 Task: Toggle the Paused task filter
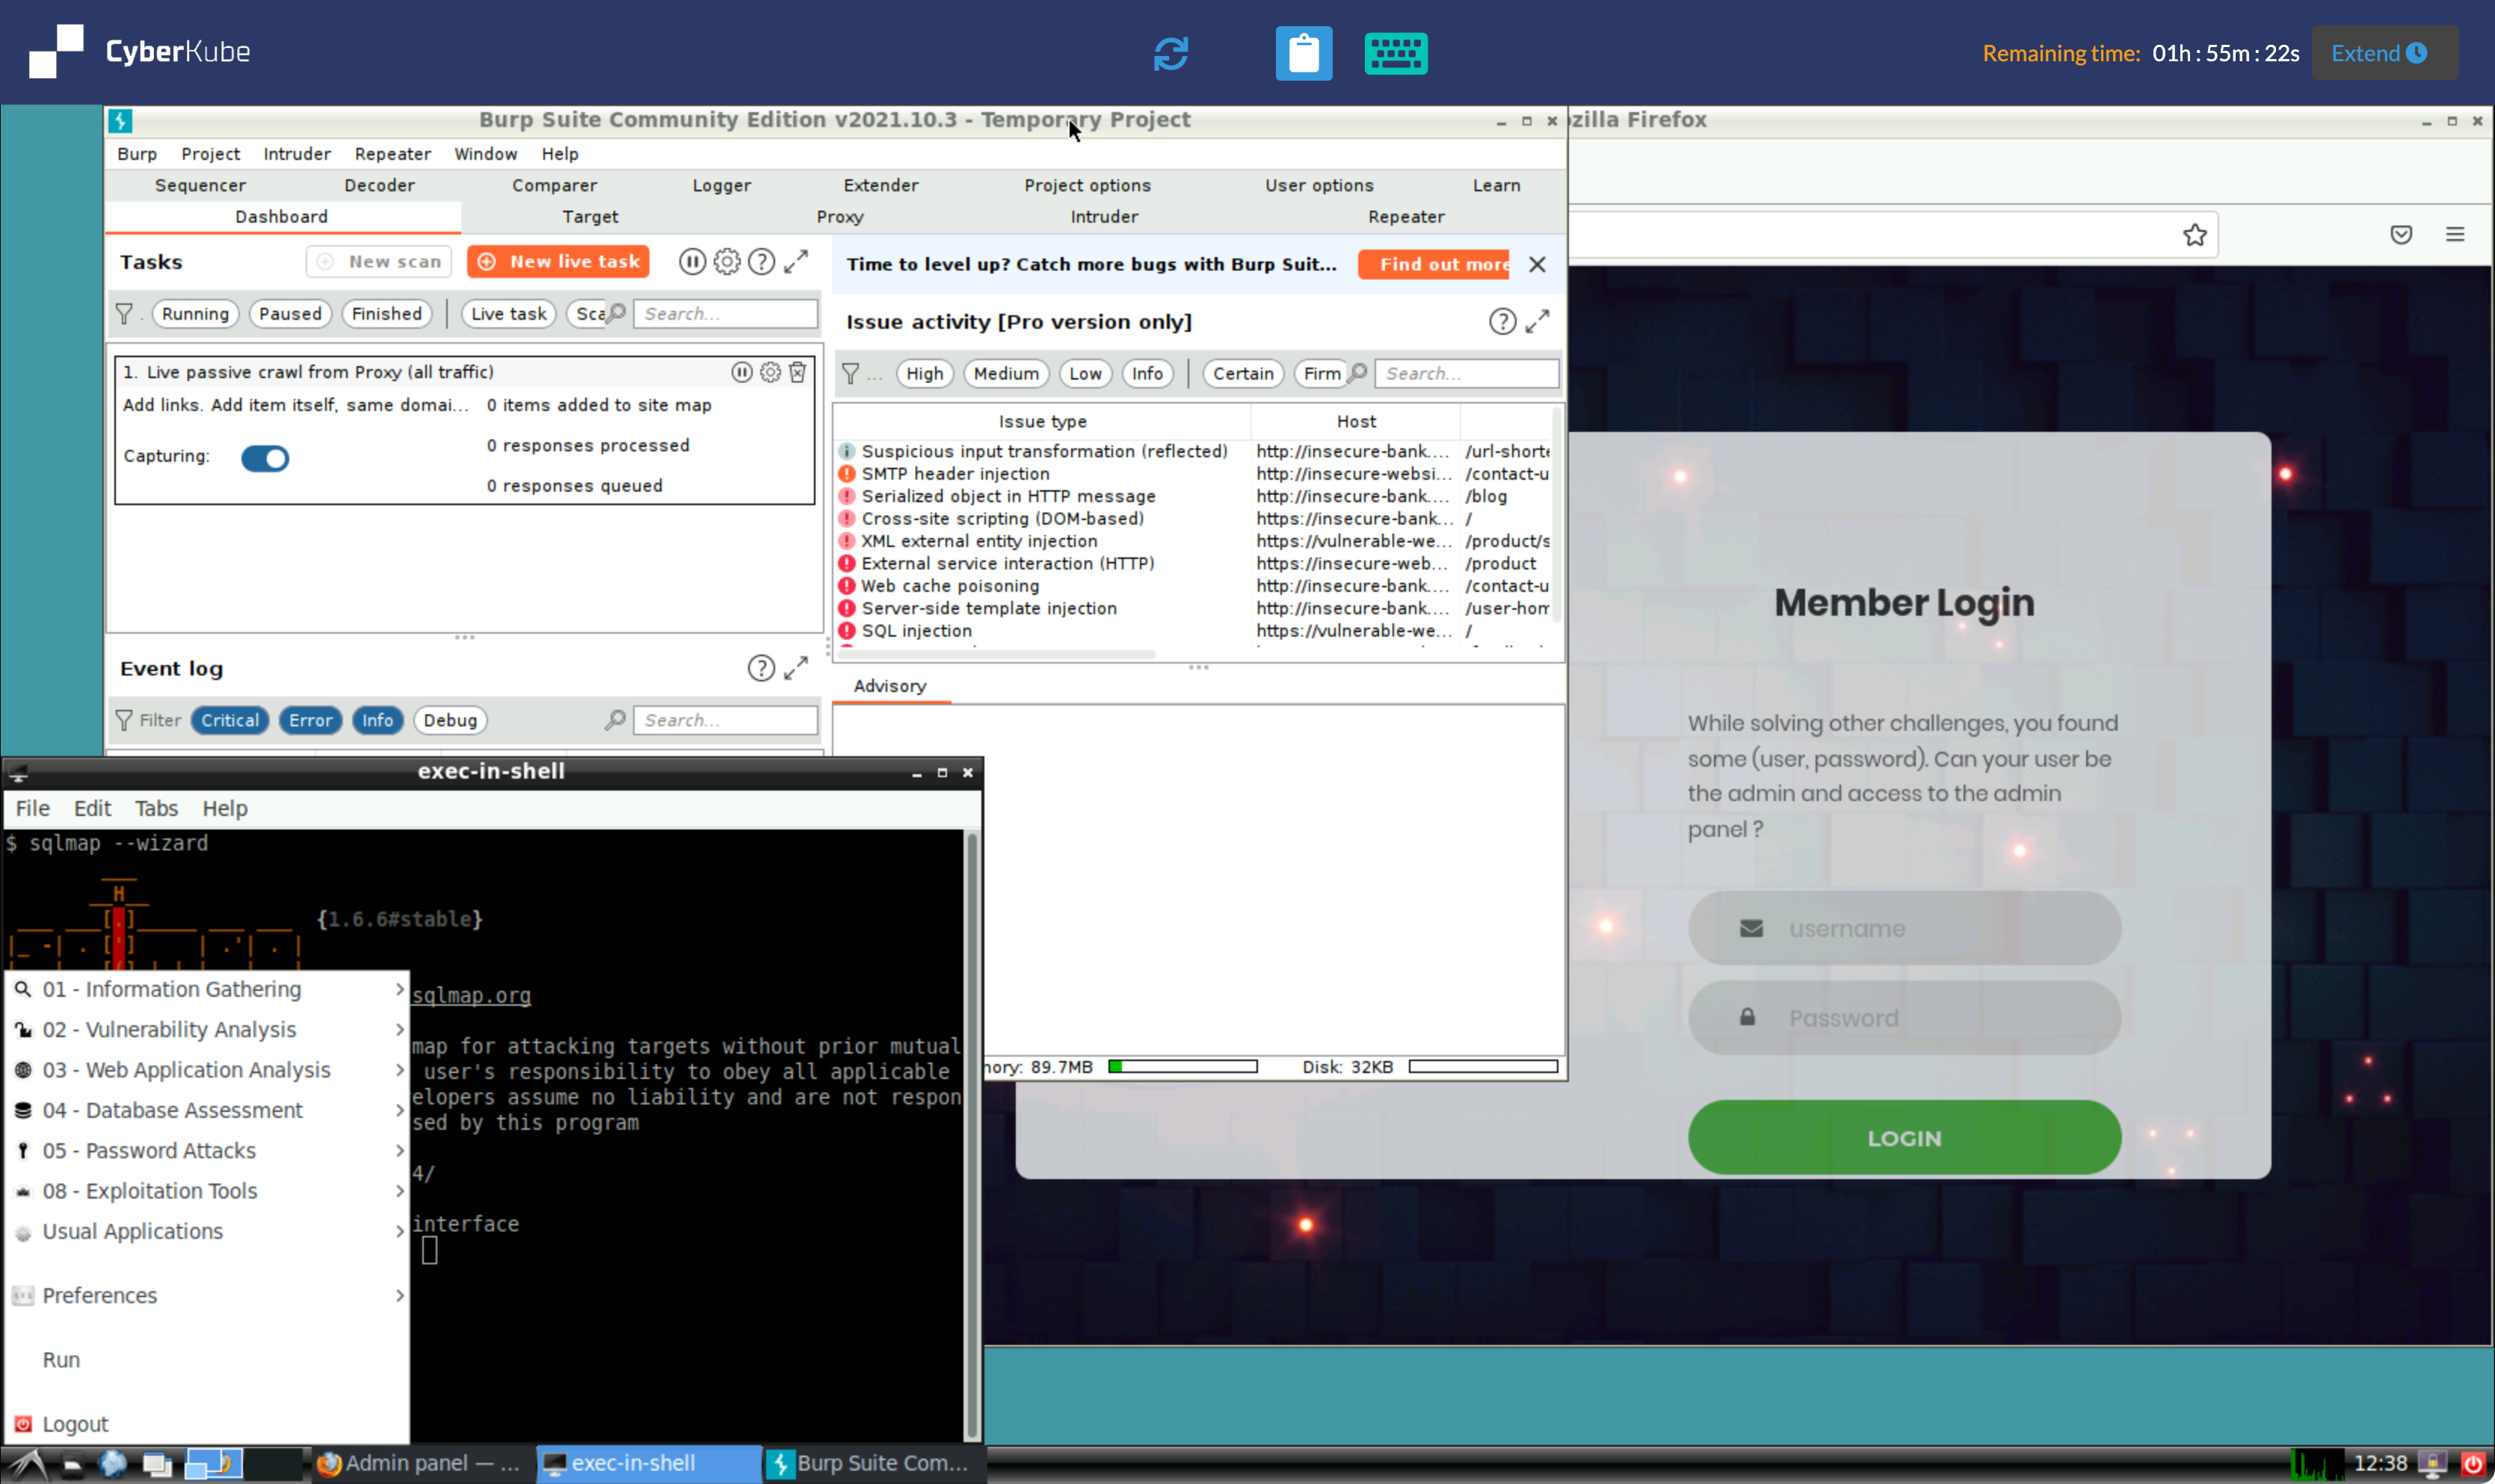tap(290, 314)
